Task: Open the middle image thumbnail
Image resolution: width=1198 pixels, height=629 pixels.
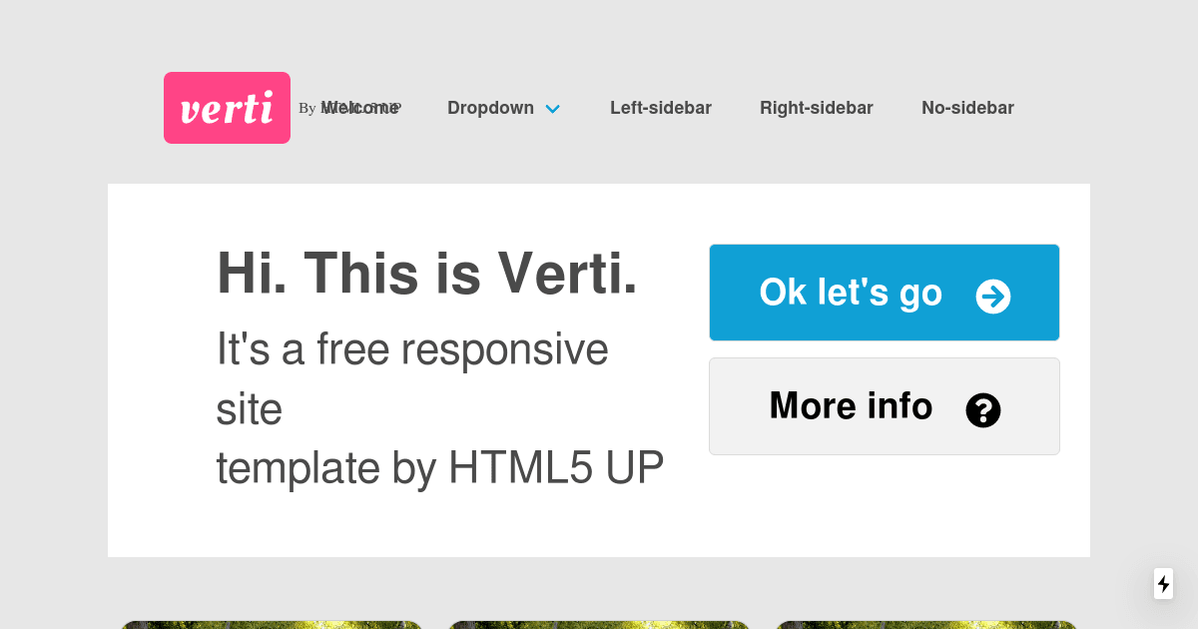Action: click(599, 624)
